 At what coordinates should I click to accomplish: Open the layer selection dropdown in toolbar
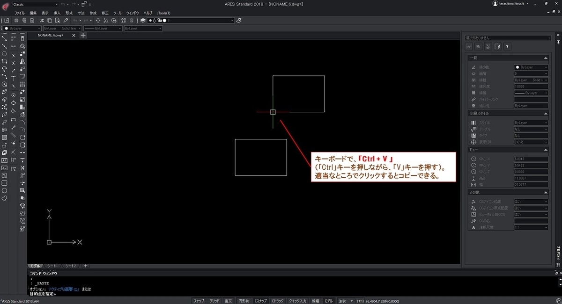191,21
